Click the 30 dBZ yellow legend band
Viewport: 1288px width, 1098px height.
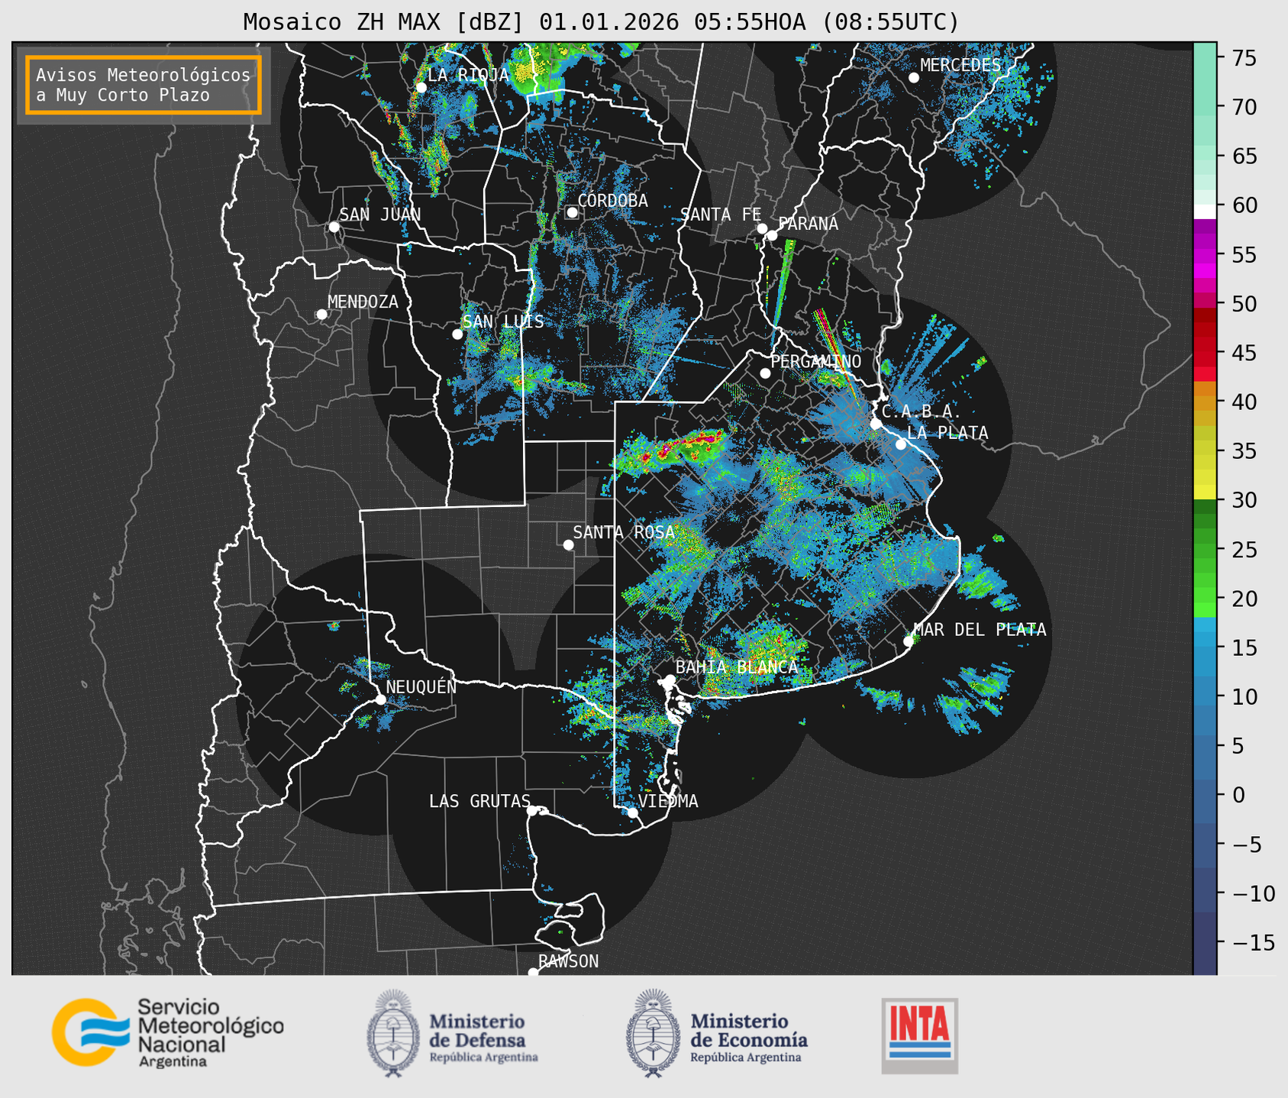[1205, 493]
